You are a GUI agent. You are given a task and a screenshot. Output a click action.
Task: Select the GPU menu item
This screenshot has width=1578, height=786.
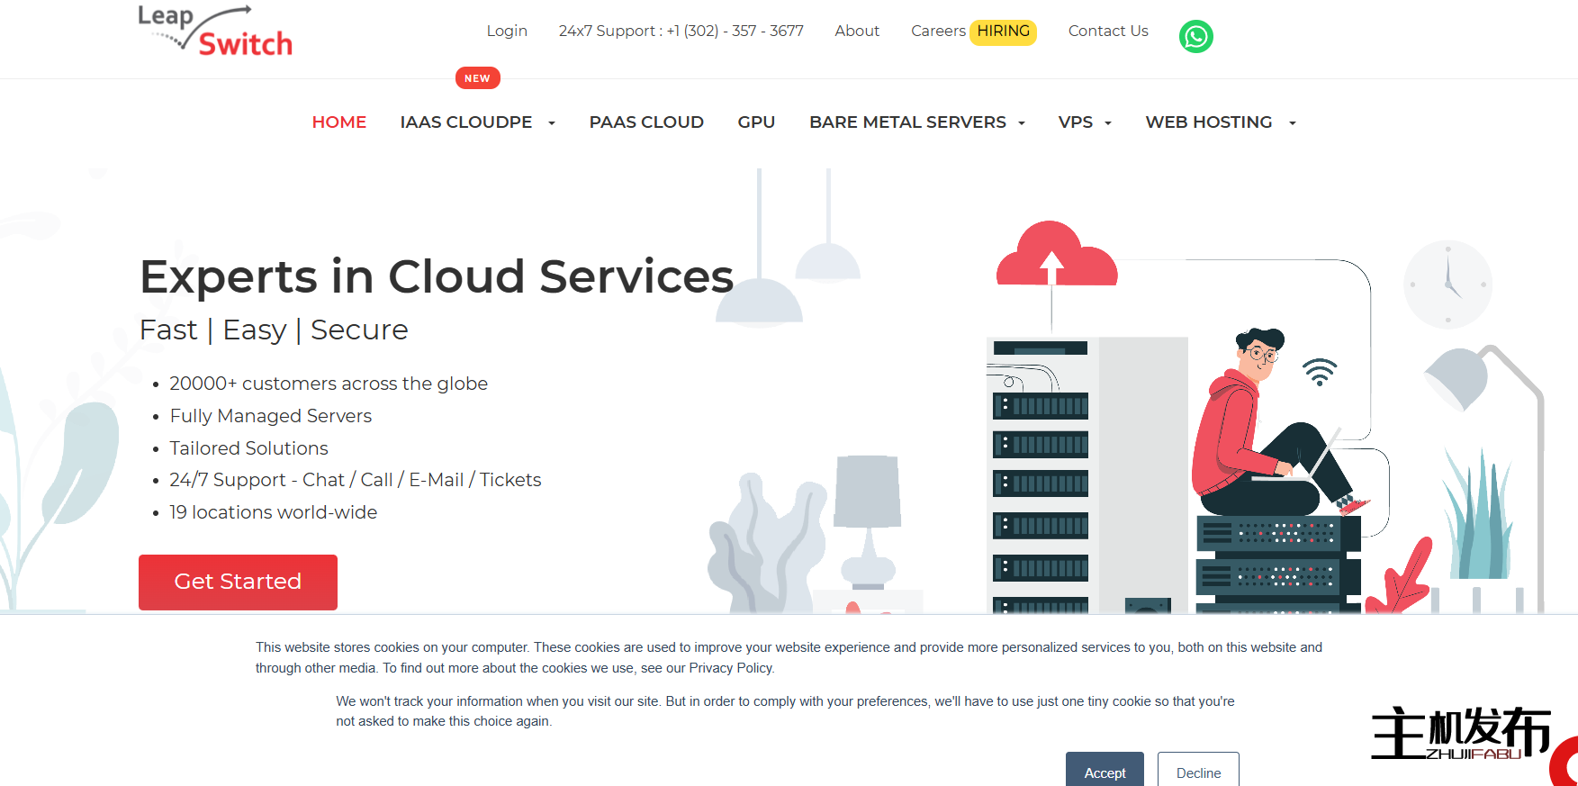point(756,122)
